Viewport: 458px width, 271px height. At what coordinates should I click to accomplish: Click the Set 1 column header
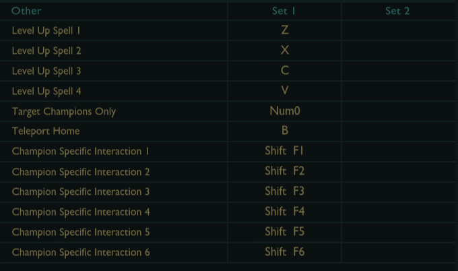pos(284,11)
